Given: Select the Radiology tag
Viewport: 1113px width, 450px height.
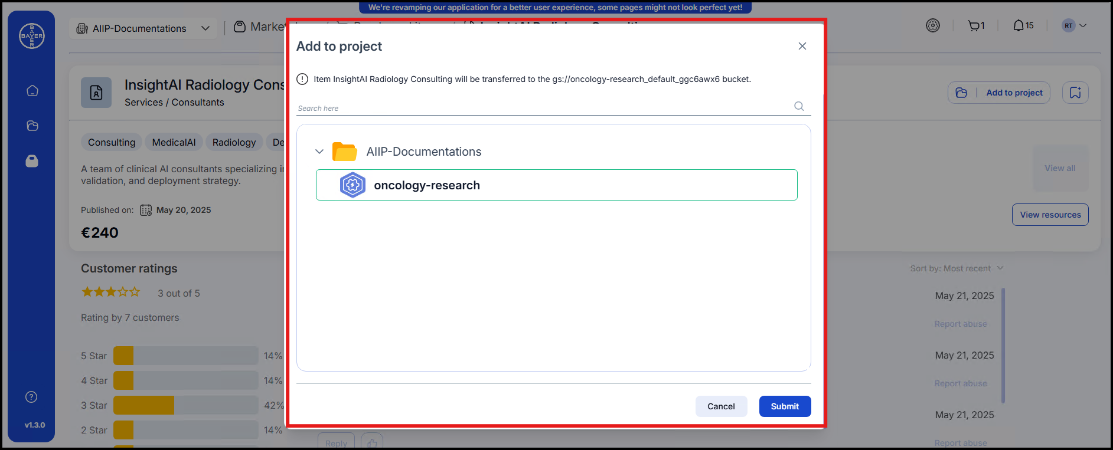Looking at the screenshot, I should coord(234,142).
